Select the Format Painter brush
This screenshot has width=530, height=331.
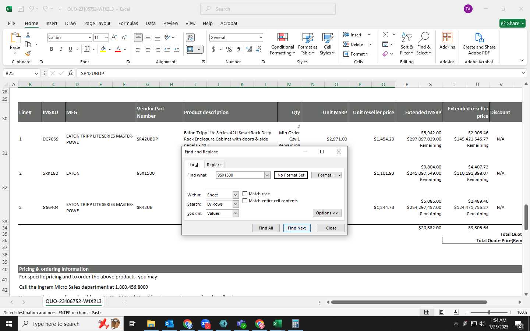pyautogui.click(x=28, y=53)
